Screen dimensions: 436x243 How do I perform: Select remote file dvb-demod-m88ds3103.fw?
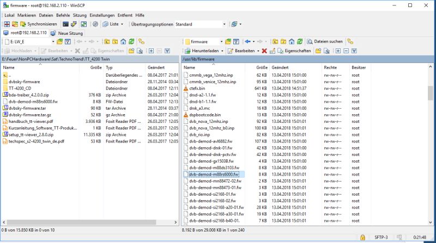click(214, 168)
